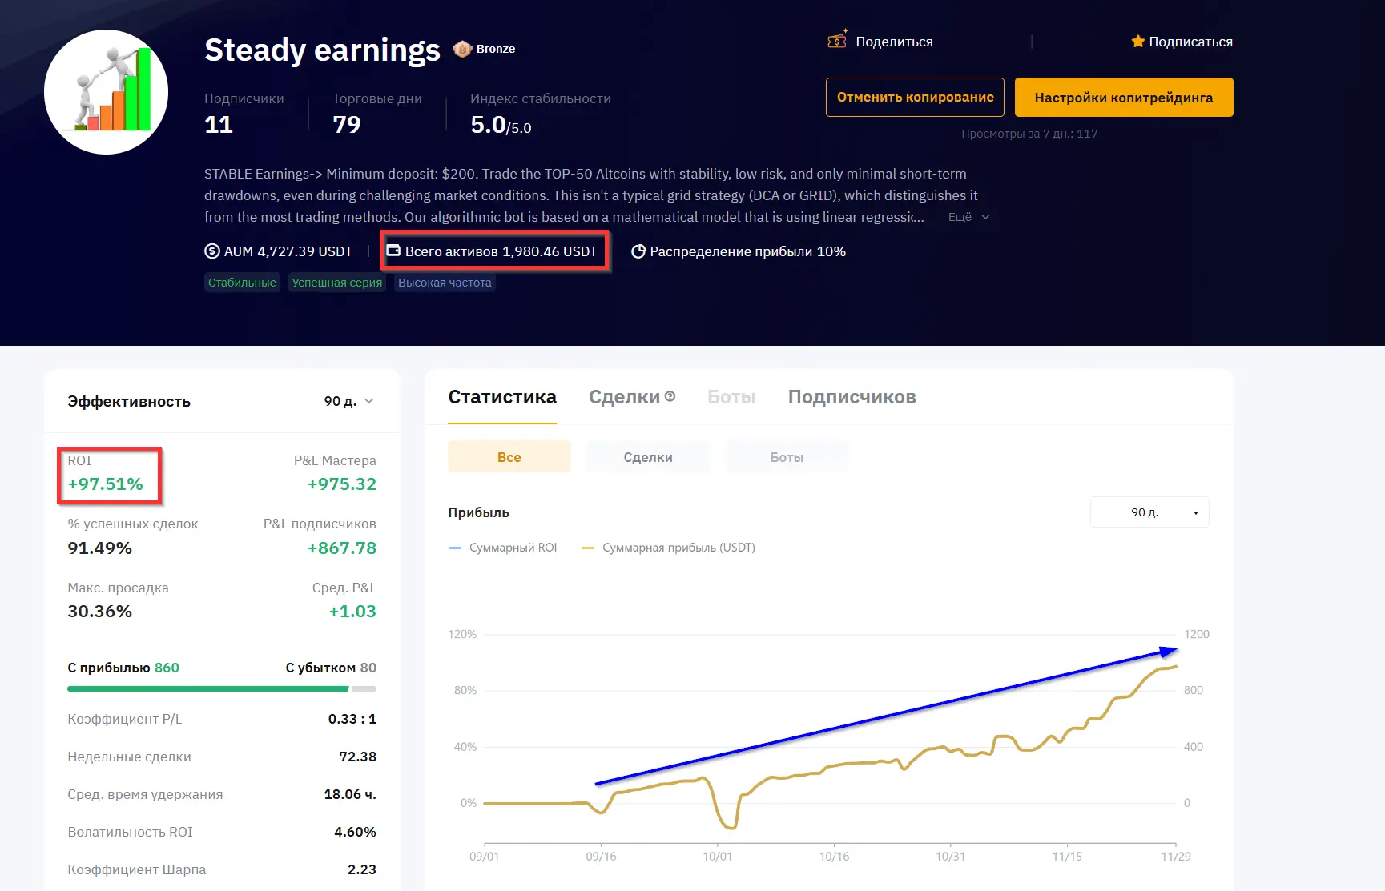Click the wallet icon beside Всего активов
Viewport: 1385px width, 891px height.
tap(393, 251)
